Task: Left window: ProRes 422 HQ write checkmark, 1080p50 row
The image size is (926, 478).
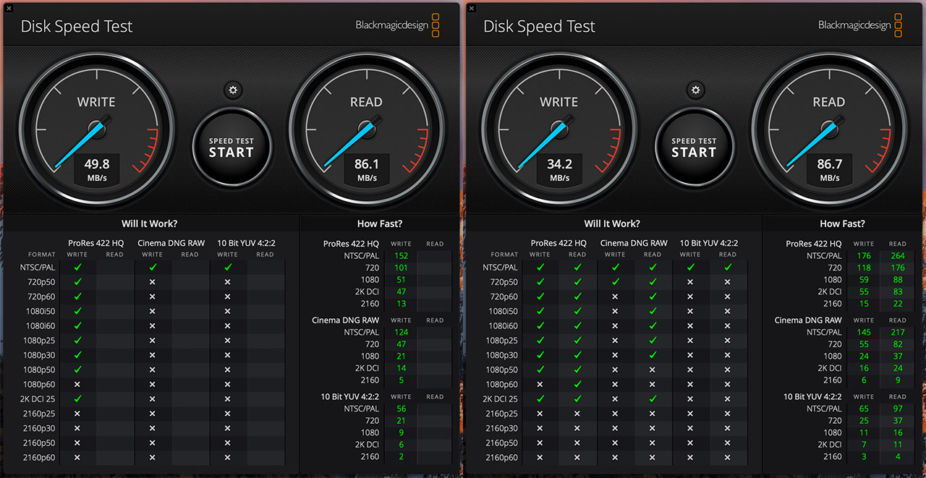Action: [77, 370]
